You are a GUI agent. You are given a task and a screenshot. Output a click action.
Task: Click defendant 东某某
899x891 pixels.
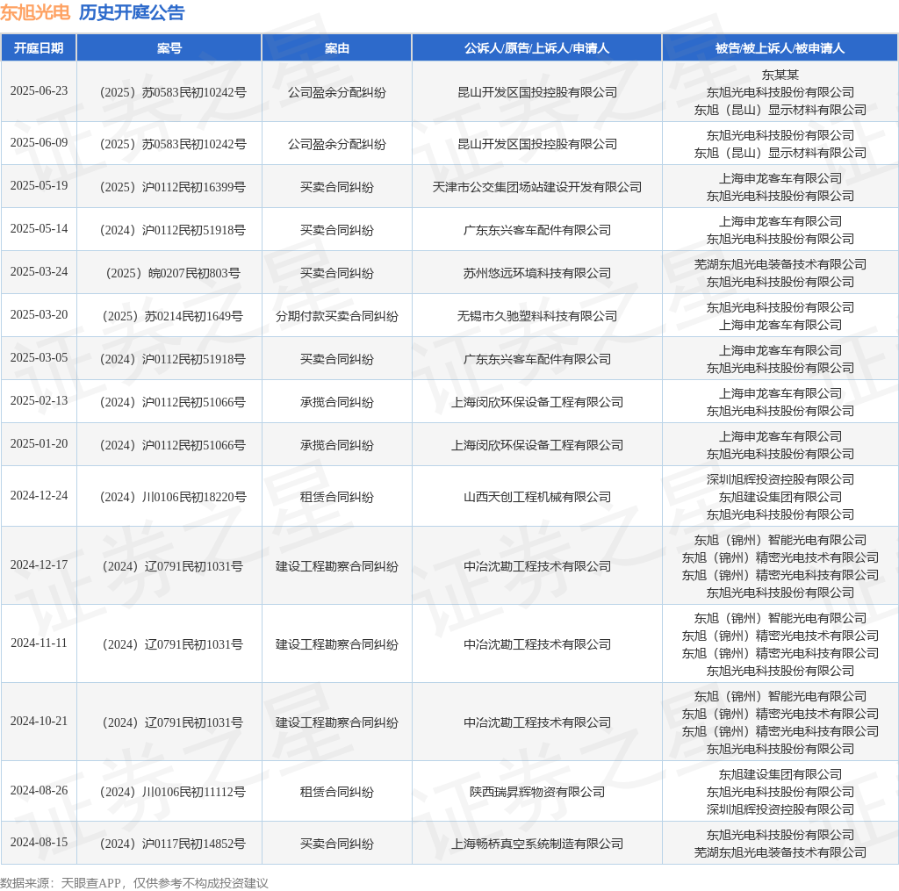coord(780,75)
